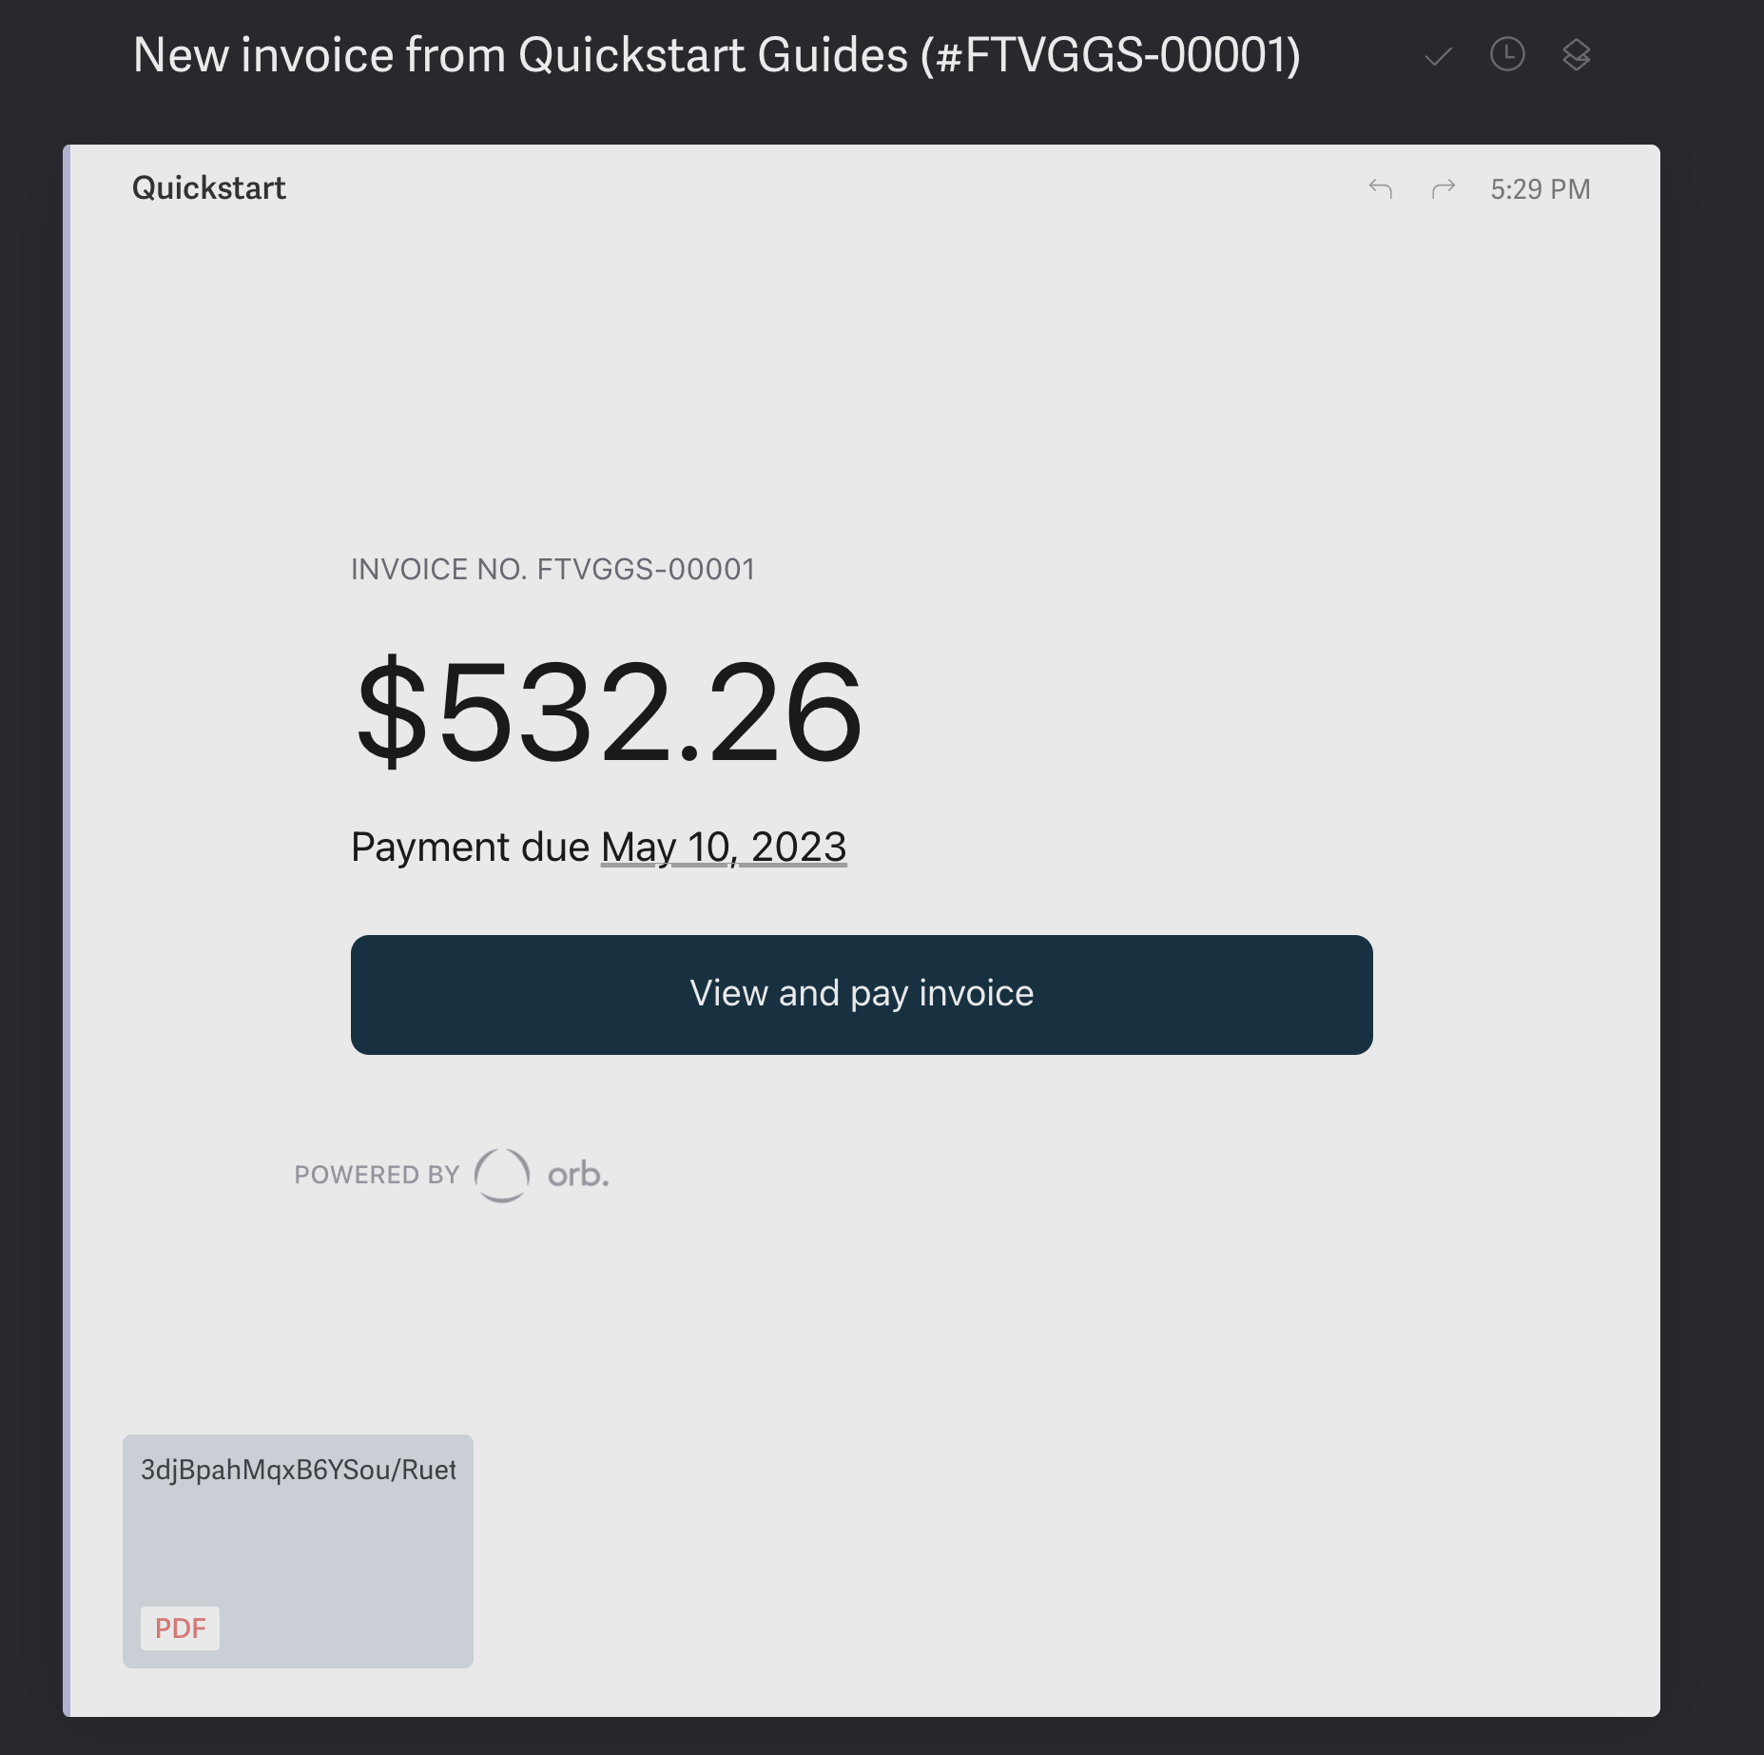Click the attachment filename text
1764x1755 pixels.
pos(299,1471)
